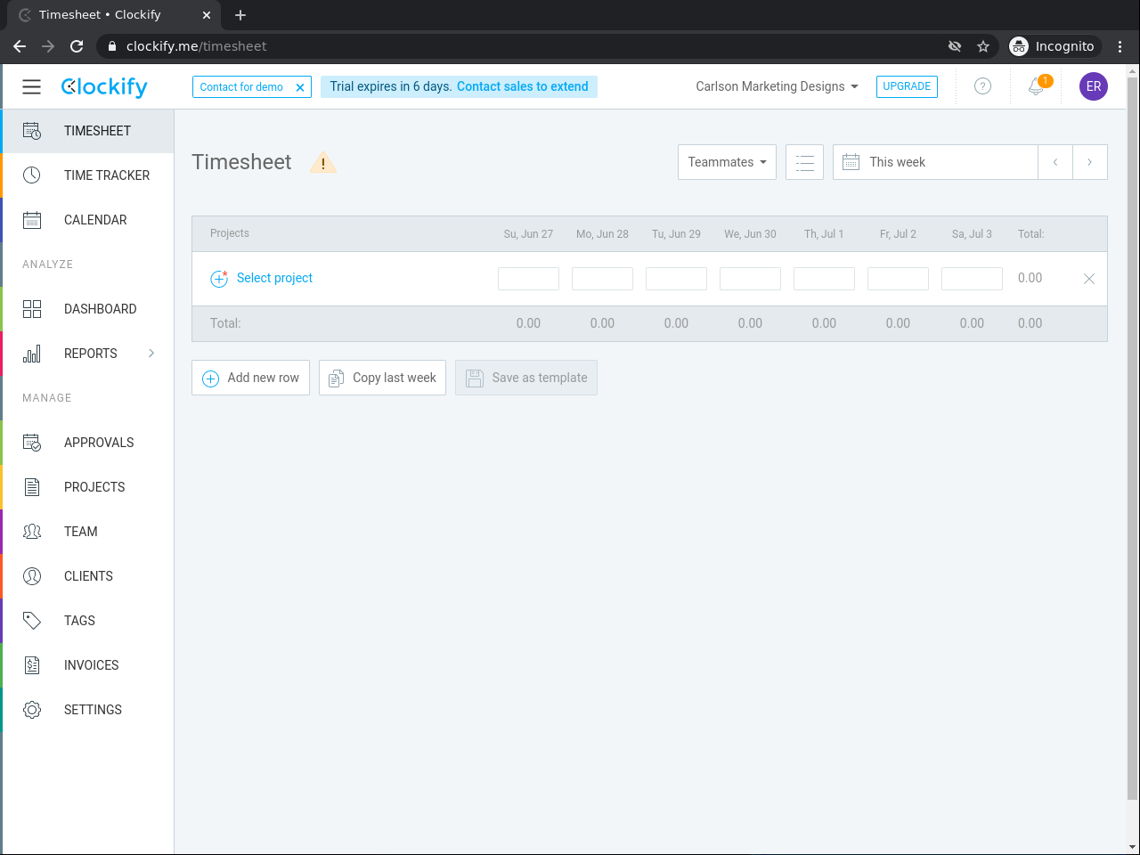Open Approvals in sidebar

(x=87, y=443)
